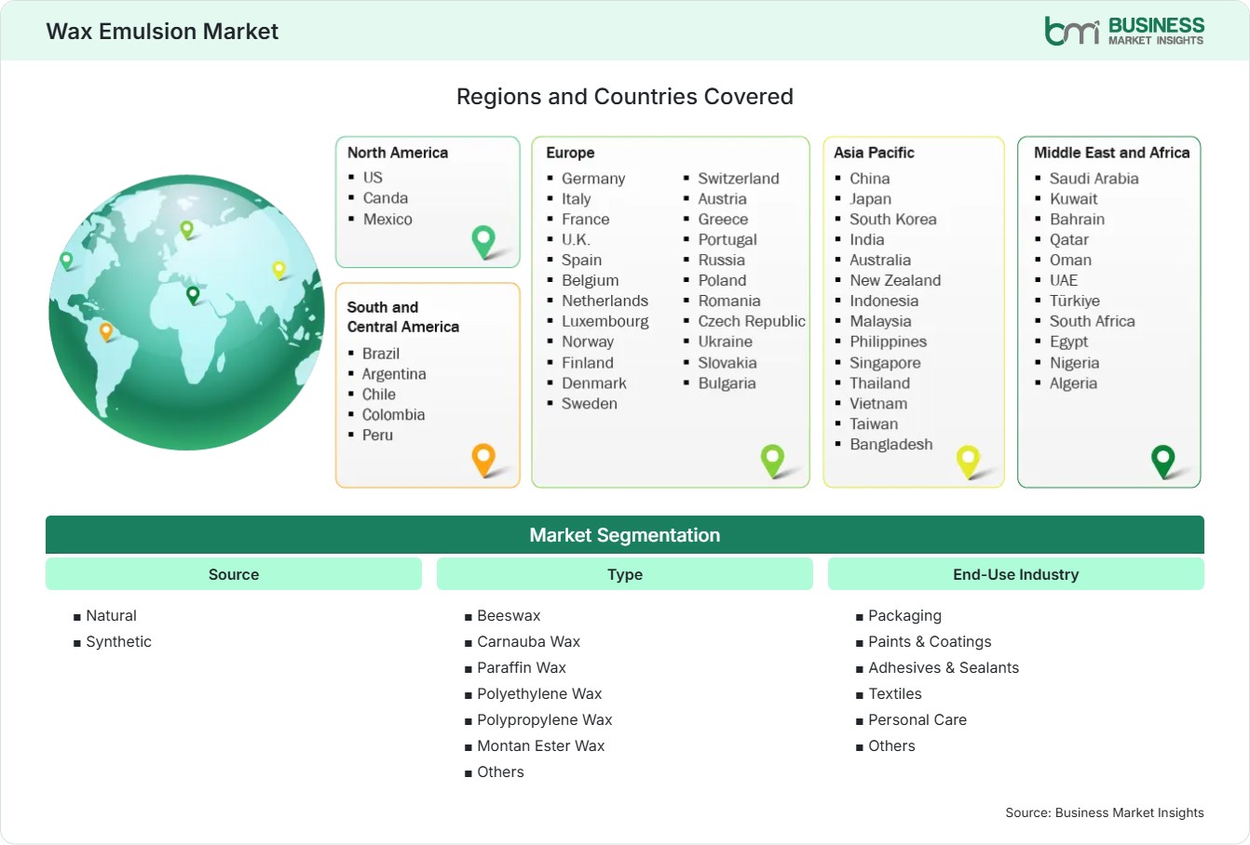This screenshot has width=1250, height=845.
Task: Click 'Carnauba Wax' in Type list
Action: point(528,641)
